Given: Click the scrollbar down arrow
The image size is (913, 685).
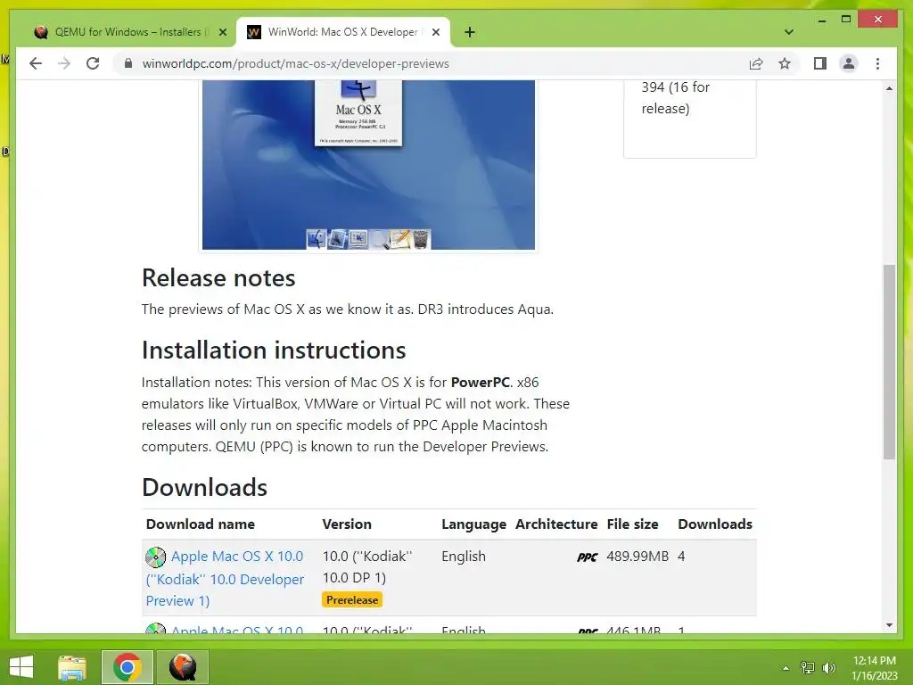Looking at the screenshot, I should pyautogui.click(x=889, y=625).
